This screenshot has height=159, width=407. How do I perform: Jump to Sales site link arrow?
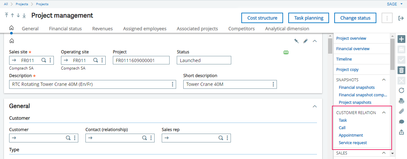pyautogui.click(x=14, y=60)
